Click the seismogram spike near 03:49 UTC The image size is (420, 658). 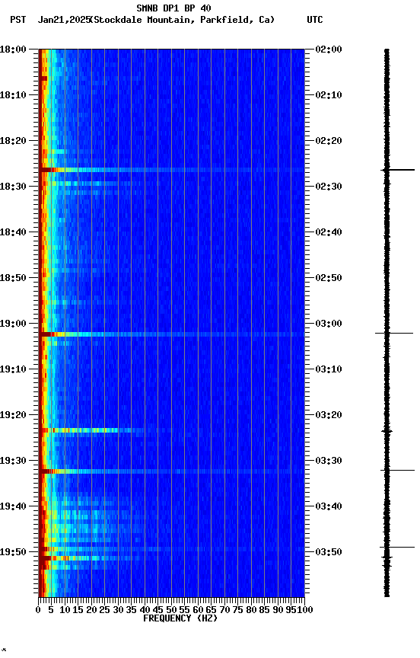[397, 548]
